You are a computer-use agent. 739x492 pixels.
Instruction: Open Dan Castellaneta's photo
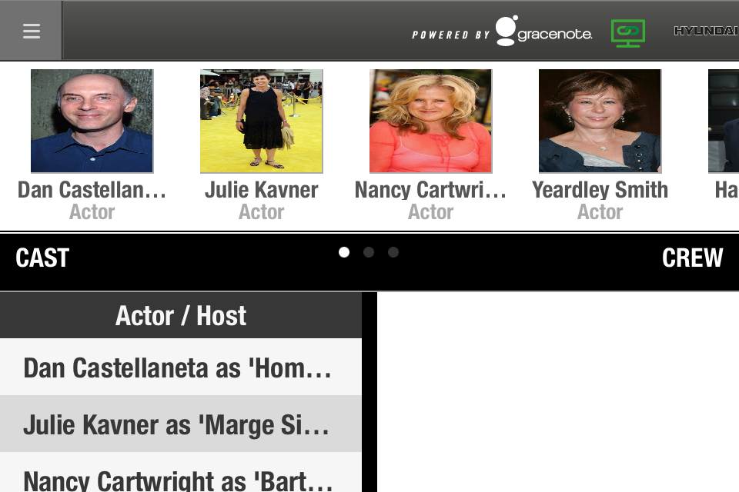[x=92, y=121]
